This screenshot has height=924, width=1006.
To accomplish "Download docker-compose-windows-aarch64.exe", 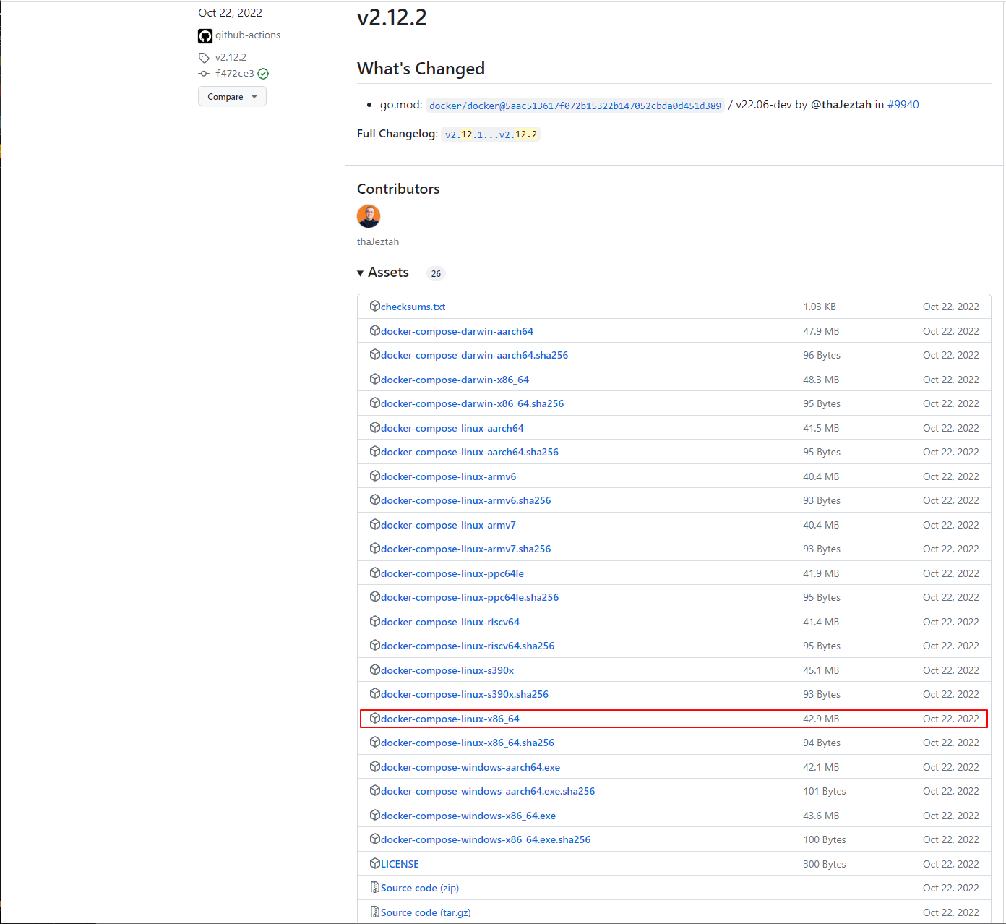I will point(470,767).
